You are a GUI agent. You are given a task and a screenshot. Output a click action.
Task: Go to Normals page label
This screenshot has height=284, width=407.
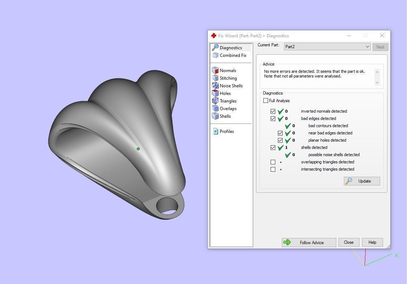click(228, 71)
